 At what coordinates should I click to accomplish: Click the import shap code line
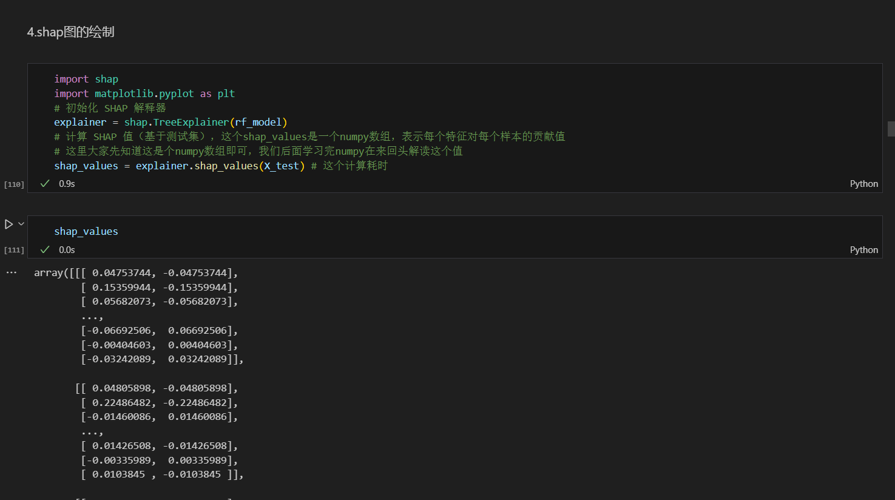pos(86,78)
